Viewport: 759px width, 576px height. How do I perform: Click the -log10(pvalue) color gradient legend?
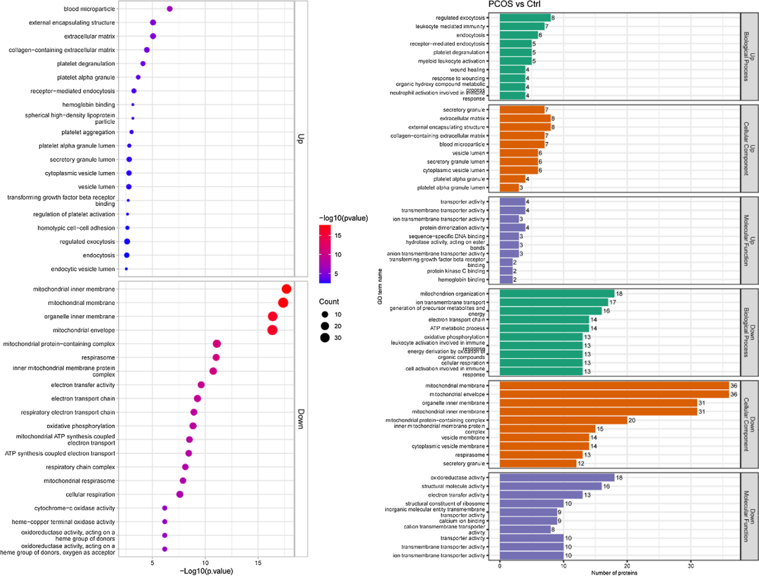point(325,254)
